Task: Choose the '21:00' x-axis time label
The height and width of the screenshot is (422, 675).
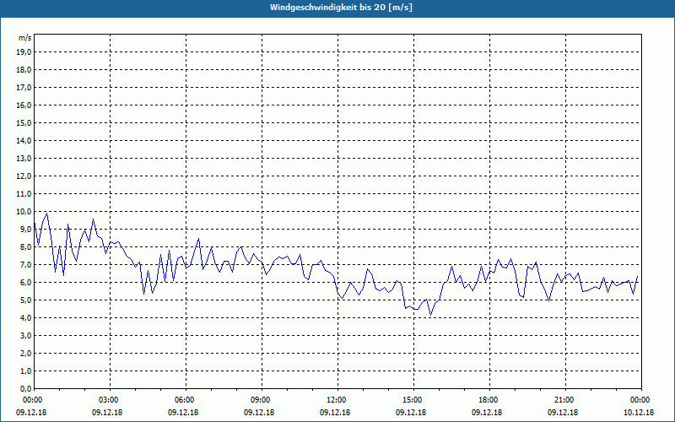Action: click(x=564, y=400)
